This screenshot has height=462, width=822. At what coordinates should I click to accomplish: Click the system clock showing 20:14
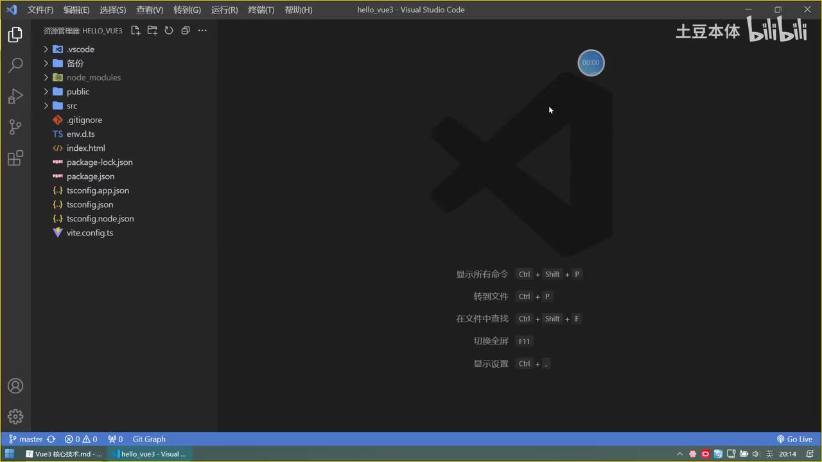[x=787, y=454]
